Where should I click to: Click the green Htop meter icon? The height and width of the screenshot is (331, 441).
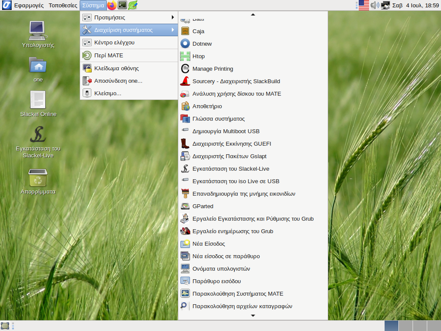pos(185,56)
